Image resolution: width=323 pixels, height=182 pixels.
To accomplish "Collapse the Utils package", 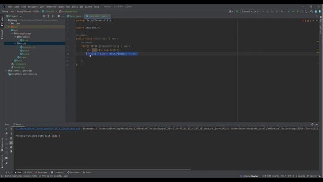I will pyautogui.click(x=15, y=44).
